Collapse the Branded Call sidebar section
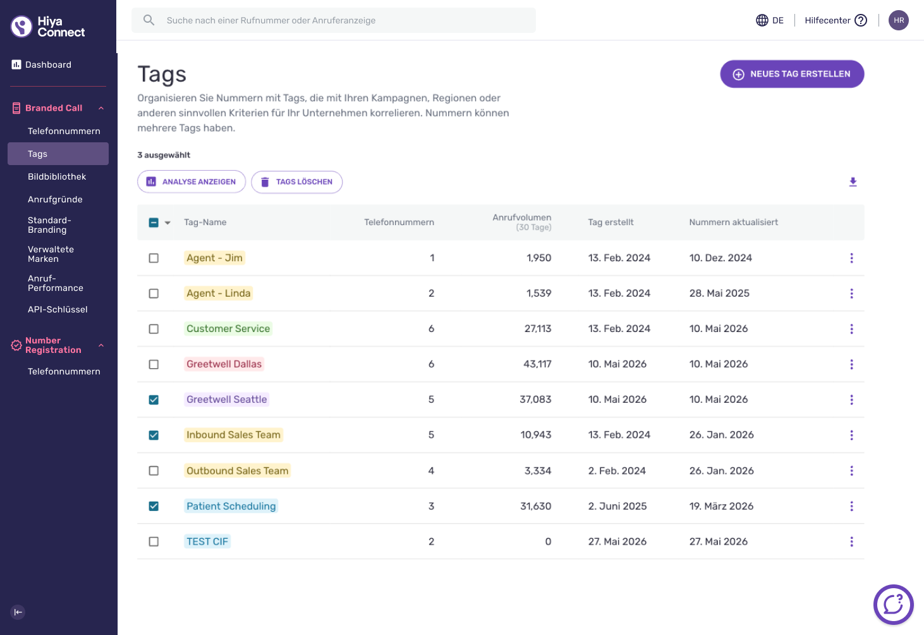Viewport: 924px width, 635px height. (101, 108)
